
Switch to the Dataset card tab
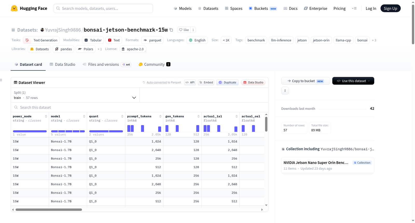pyautogui.click(x=28, y=64)
